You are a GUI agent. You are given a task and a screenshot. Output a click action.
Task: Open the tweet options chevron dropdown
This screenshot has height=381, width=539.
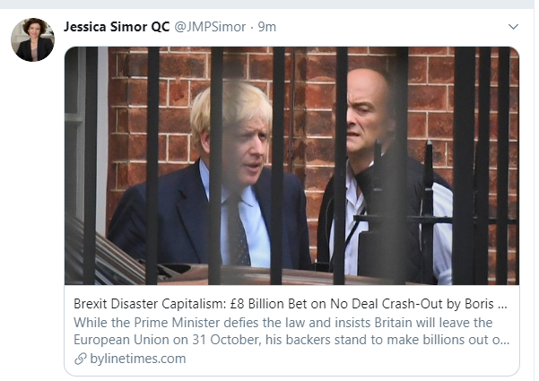tap(513, 26)
